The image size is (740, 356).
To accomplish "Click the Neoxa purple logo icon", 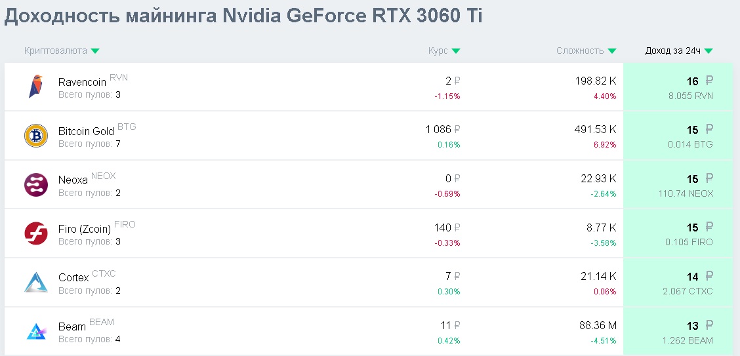I will (36, 185).
